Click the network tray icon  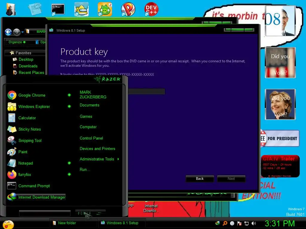pos(247,223)
